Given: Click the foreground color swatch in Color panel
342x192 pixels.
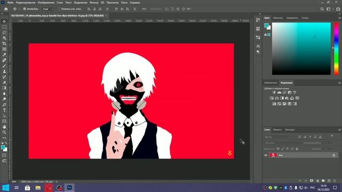Looking at the screenshot, I should (266, 26).
